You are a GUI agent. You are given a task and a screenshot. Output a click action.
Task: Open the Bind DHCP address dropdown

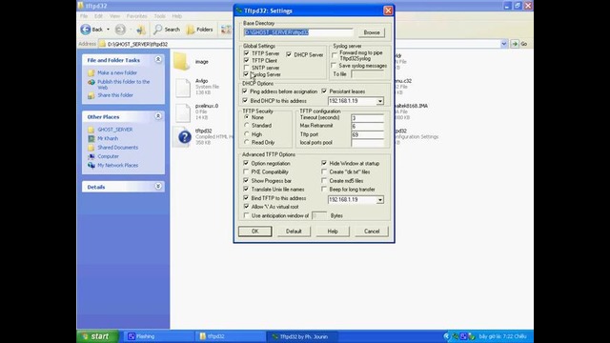379,101
